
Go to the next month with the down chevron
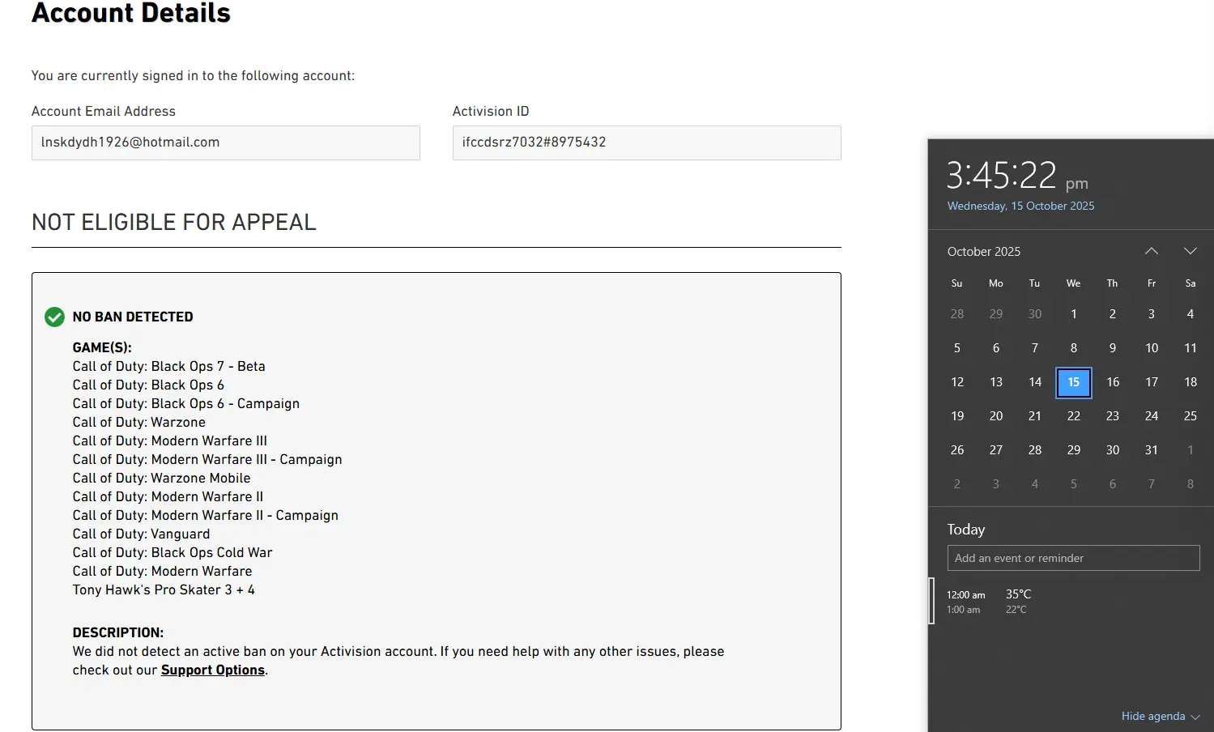(1190, 251)
